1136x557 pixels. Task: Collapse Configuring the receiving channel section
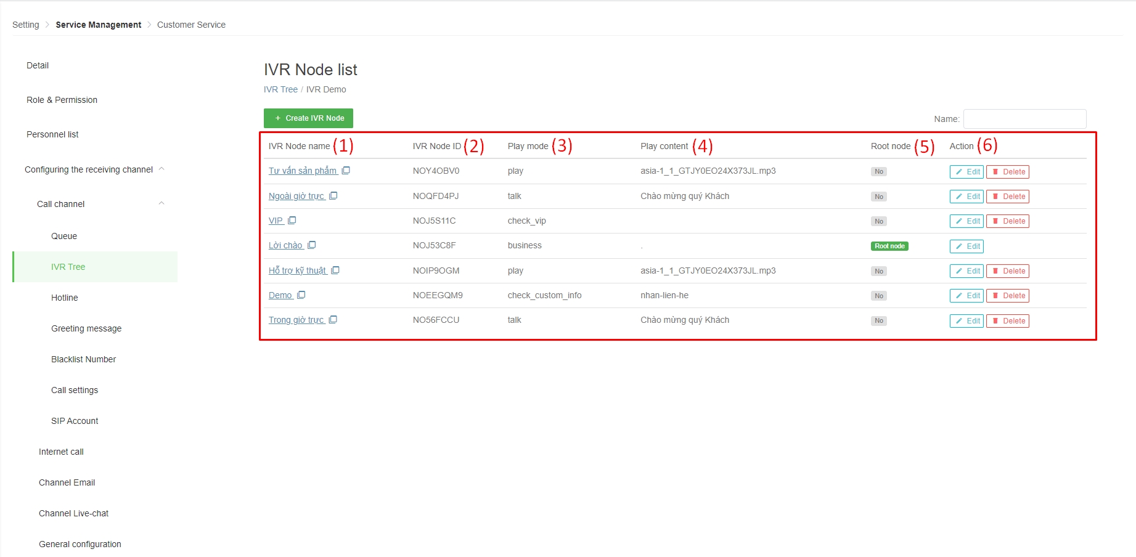point(161,169)
